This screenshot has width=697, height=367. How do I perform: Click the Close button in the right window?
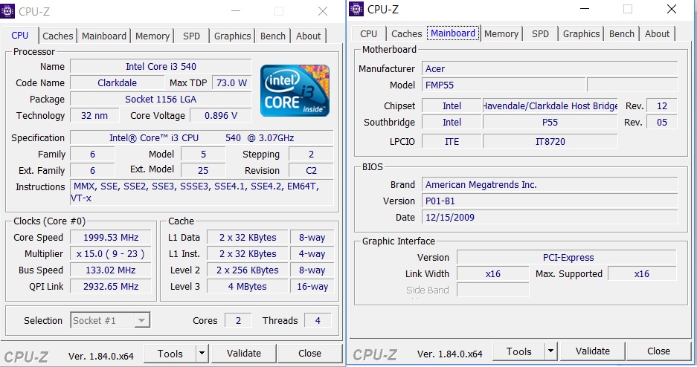coord(659,351)
